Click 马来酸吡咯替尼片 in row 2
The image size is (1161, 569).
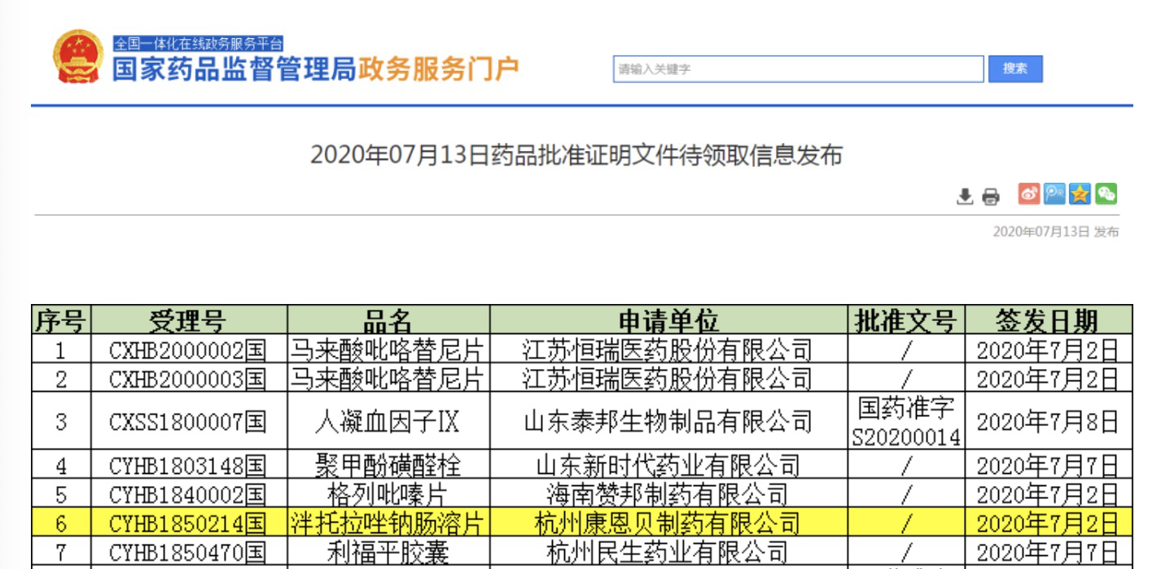coord(388,379)
